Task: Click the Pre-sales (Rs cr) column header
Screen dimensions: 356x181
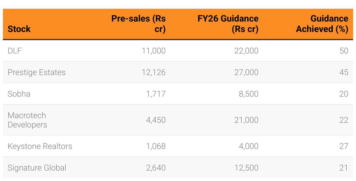Action: tap(138, 24)
